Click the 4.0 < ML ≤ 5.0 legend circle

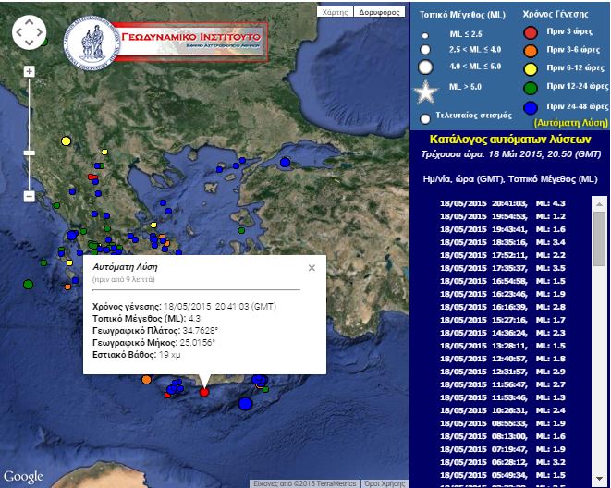tap(425, 67)
